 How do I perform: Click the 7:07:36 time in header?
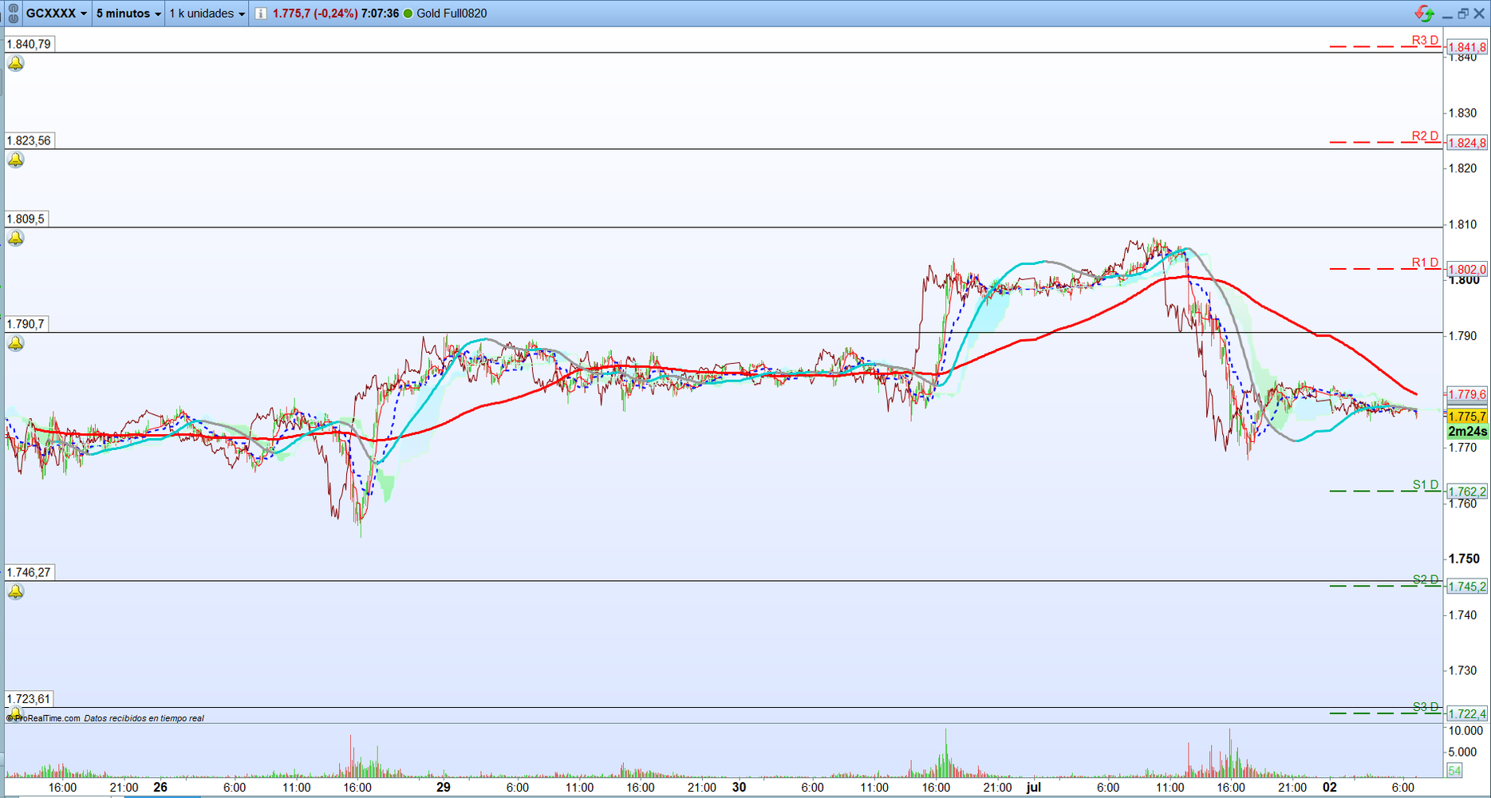point(380,14)
